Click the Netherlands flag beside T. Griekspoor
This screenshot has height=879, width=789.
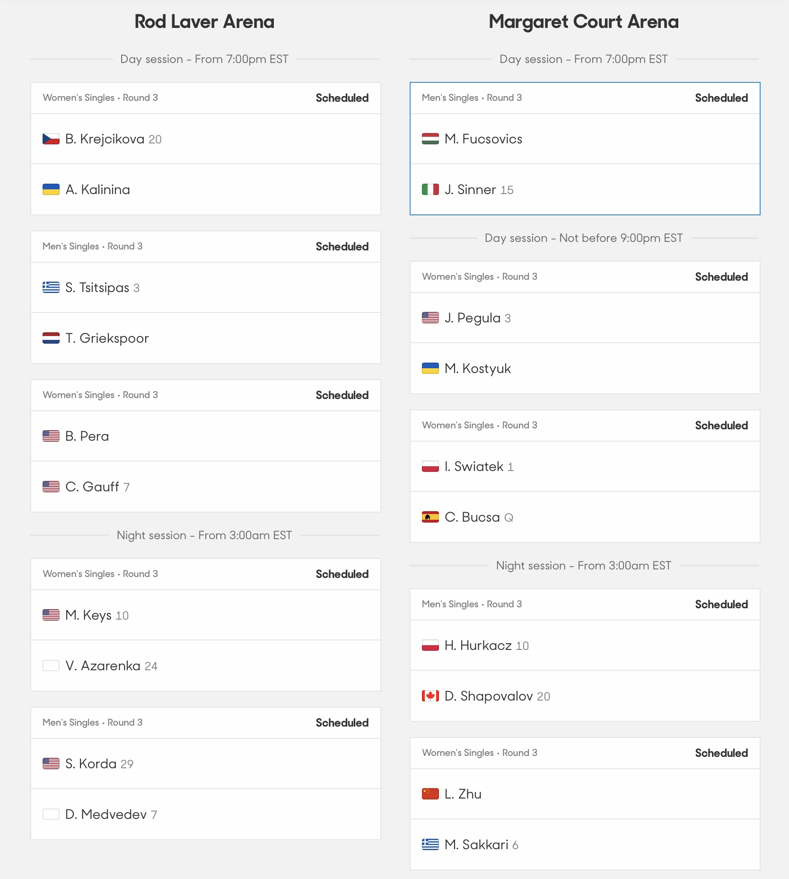coord(51,338)
